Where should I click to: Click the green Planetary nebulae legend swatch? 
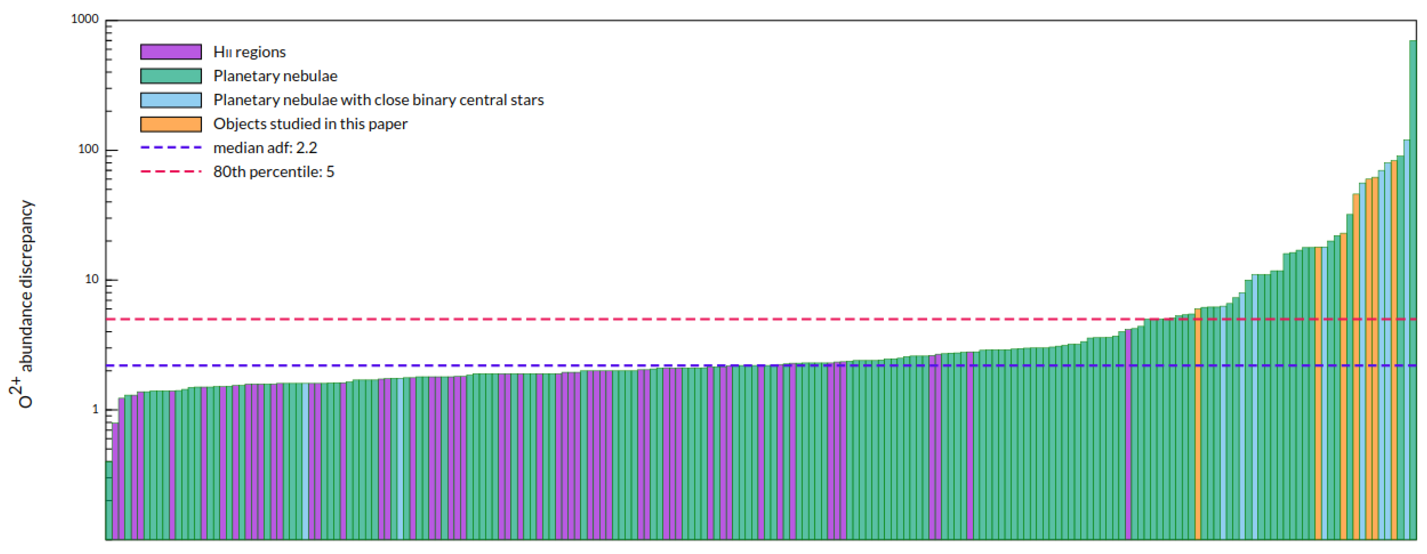(x=170, y=76)
